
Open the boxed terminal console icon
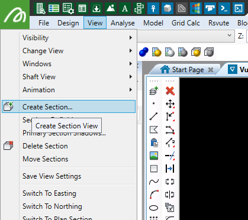pyautogui.click(x=239, y=8)
